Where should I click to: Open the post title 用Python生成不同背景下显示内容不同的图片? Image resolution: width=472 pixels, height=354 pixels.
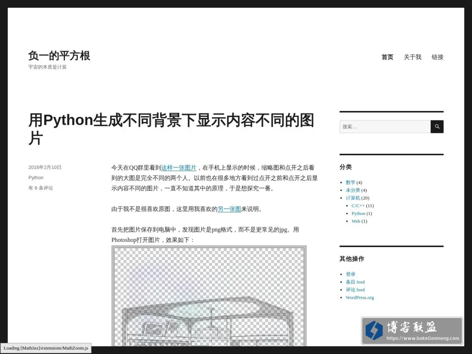171,129
